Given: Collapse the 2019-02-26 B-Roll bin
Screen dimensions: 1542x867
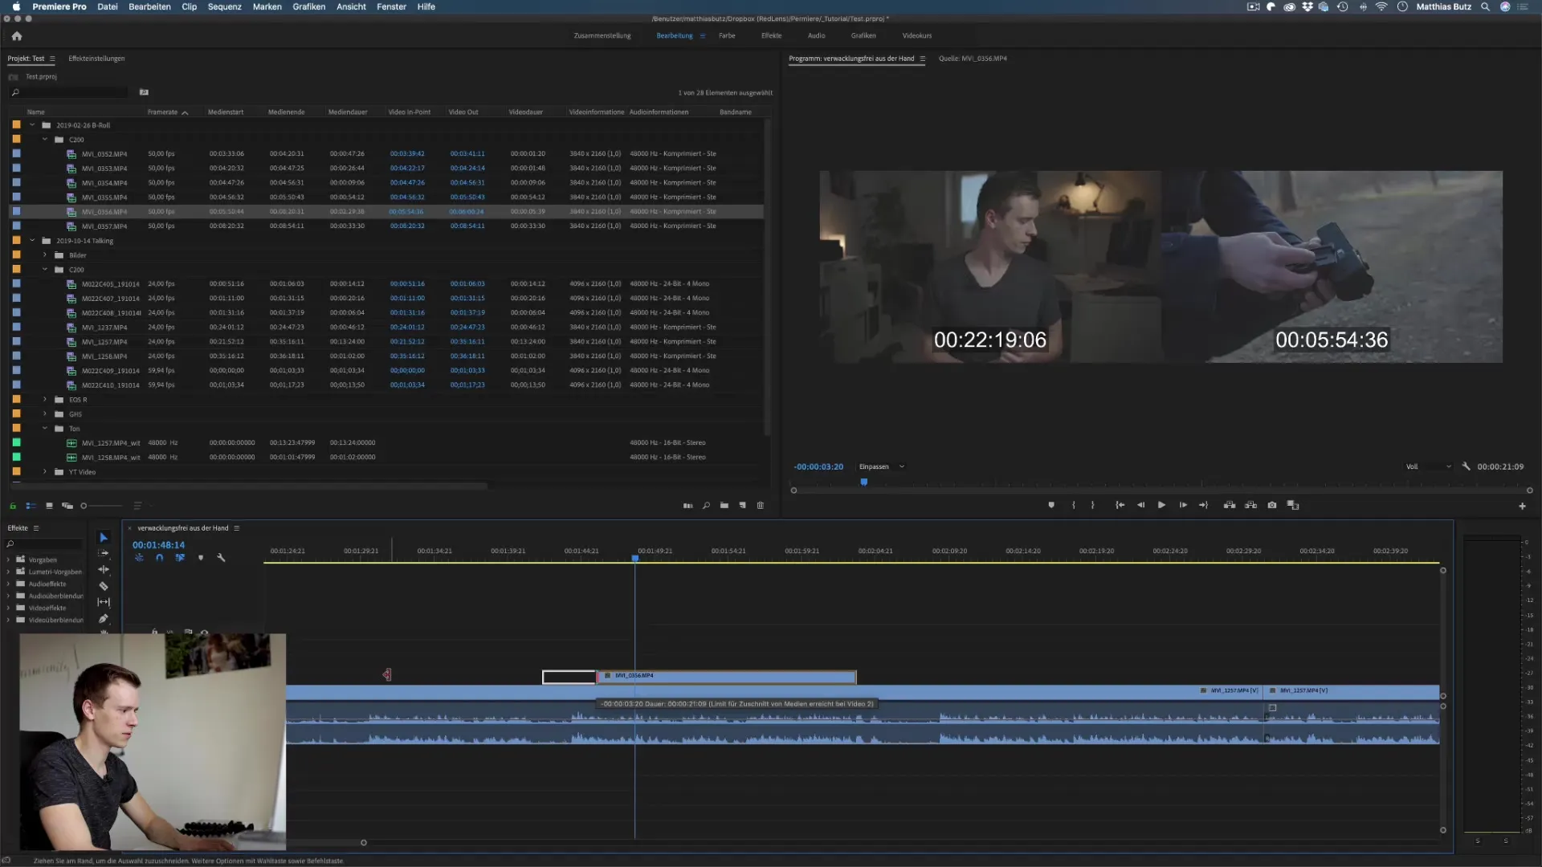Looking at the screenshot, I should point(32,125).
